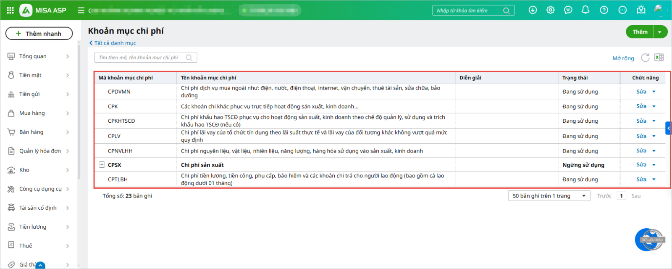Open the action dropdown for CPDVMN row
Image resolution: width=672 pixels, height=269 pixels.
[x=654, y=92]
